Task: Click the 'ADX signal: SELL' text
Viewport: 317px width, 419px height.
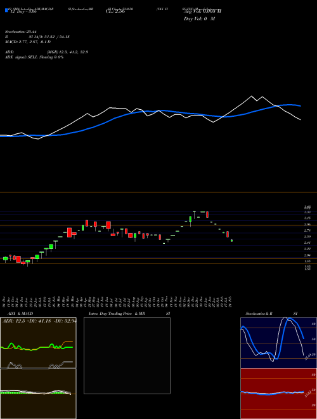Action: coord(22,57)
